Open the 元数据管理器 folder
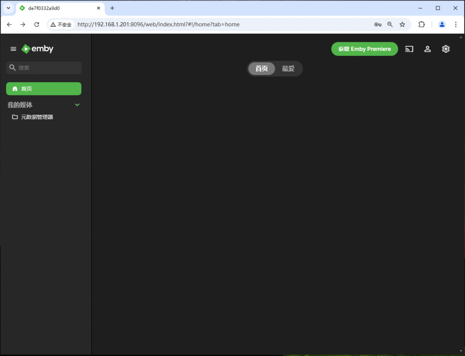The image size is (465, 356). click(x=37, y=117)
